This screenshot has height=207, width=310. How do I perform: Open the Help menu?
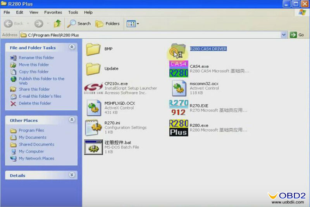88,12
